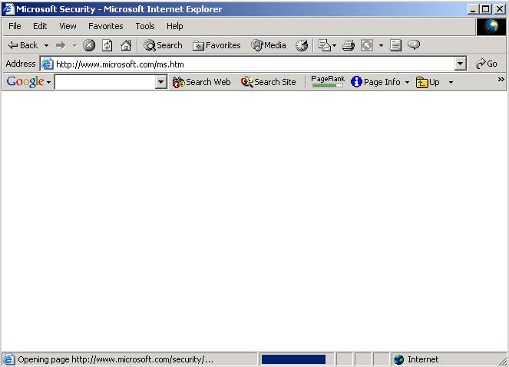Open the Media pane
This screenshot has width=509, height=367.
coord(268,45)
